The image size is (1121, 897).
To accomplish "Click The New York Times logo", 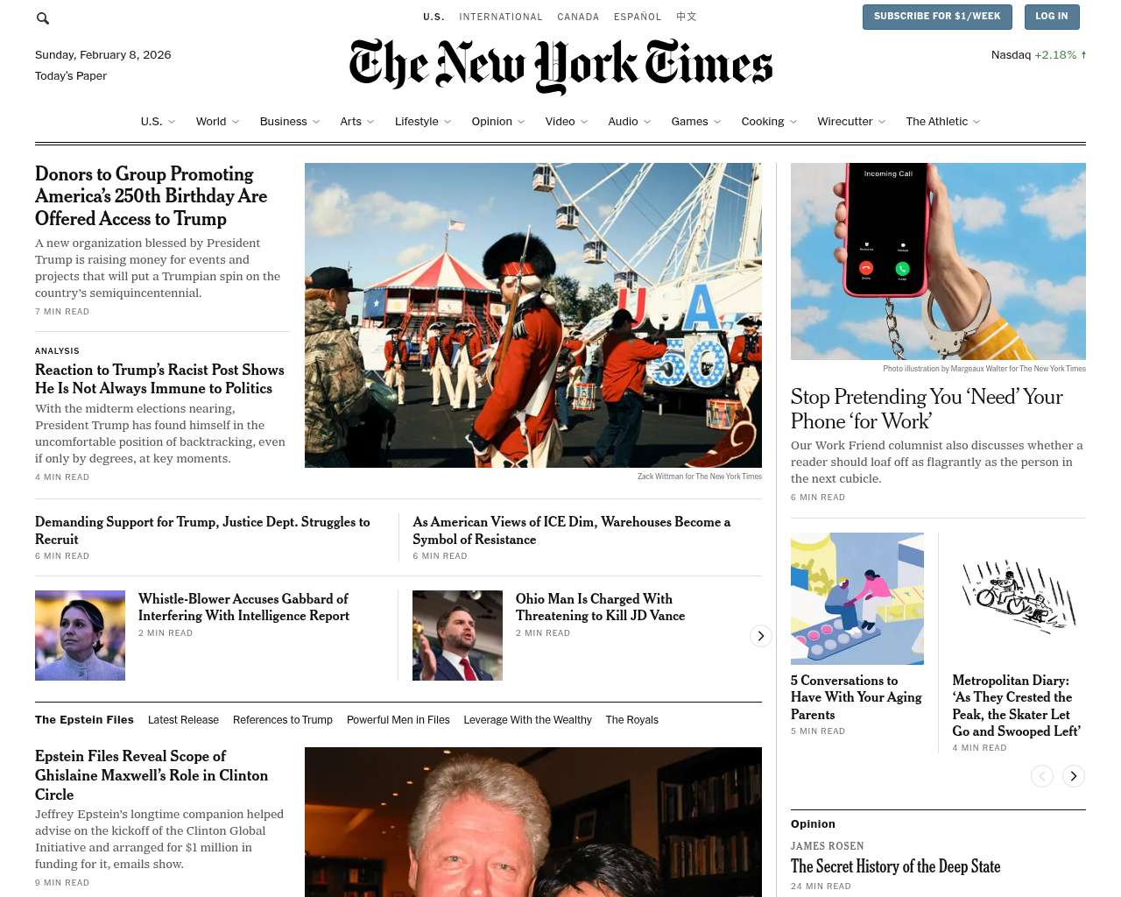I will click(x=560, y=66).
